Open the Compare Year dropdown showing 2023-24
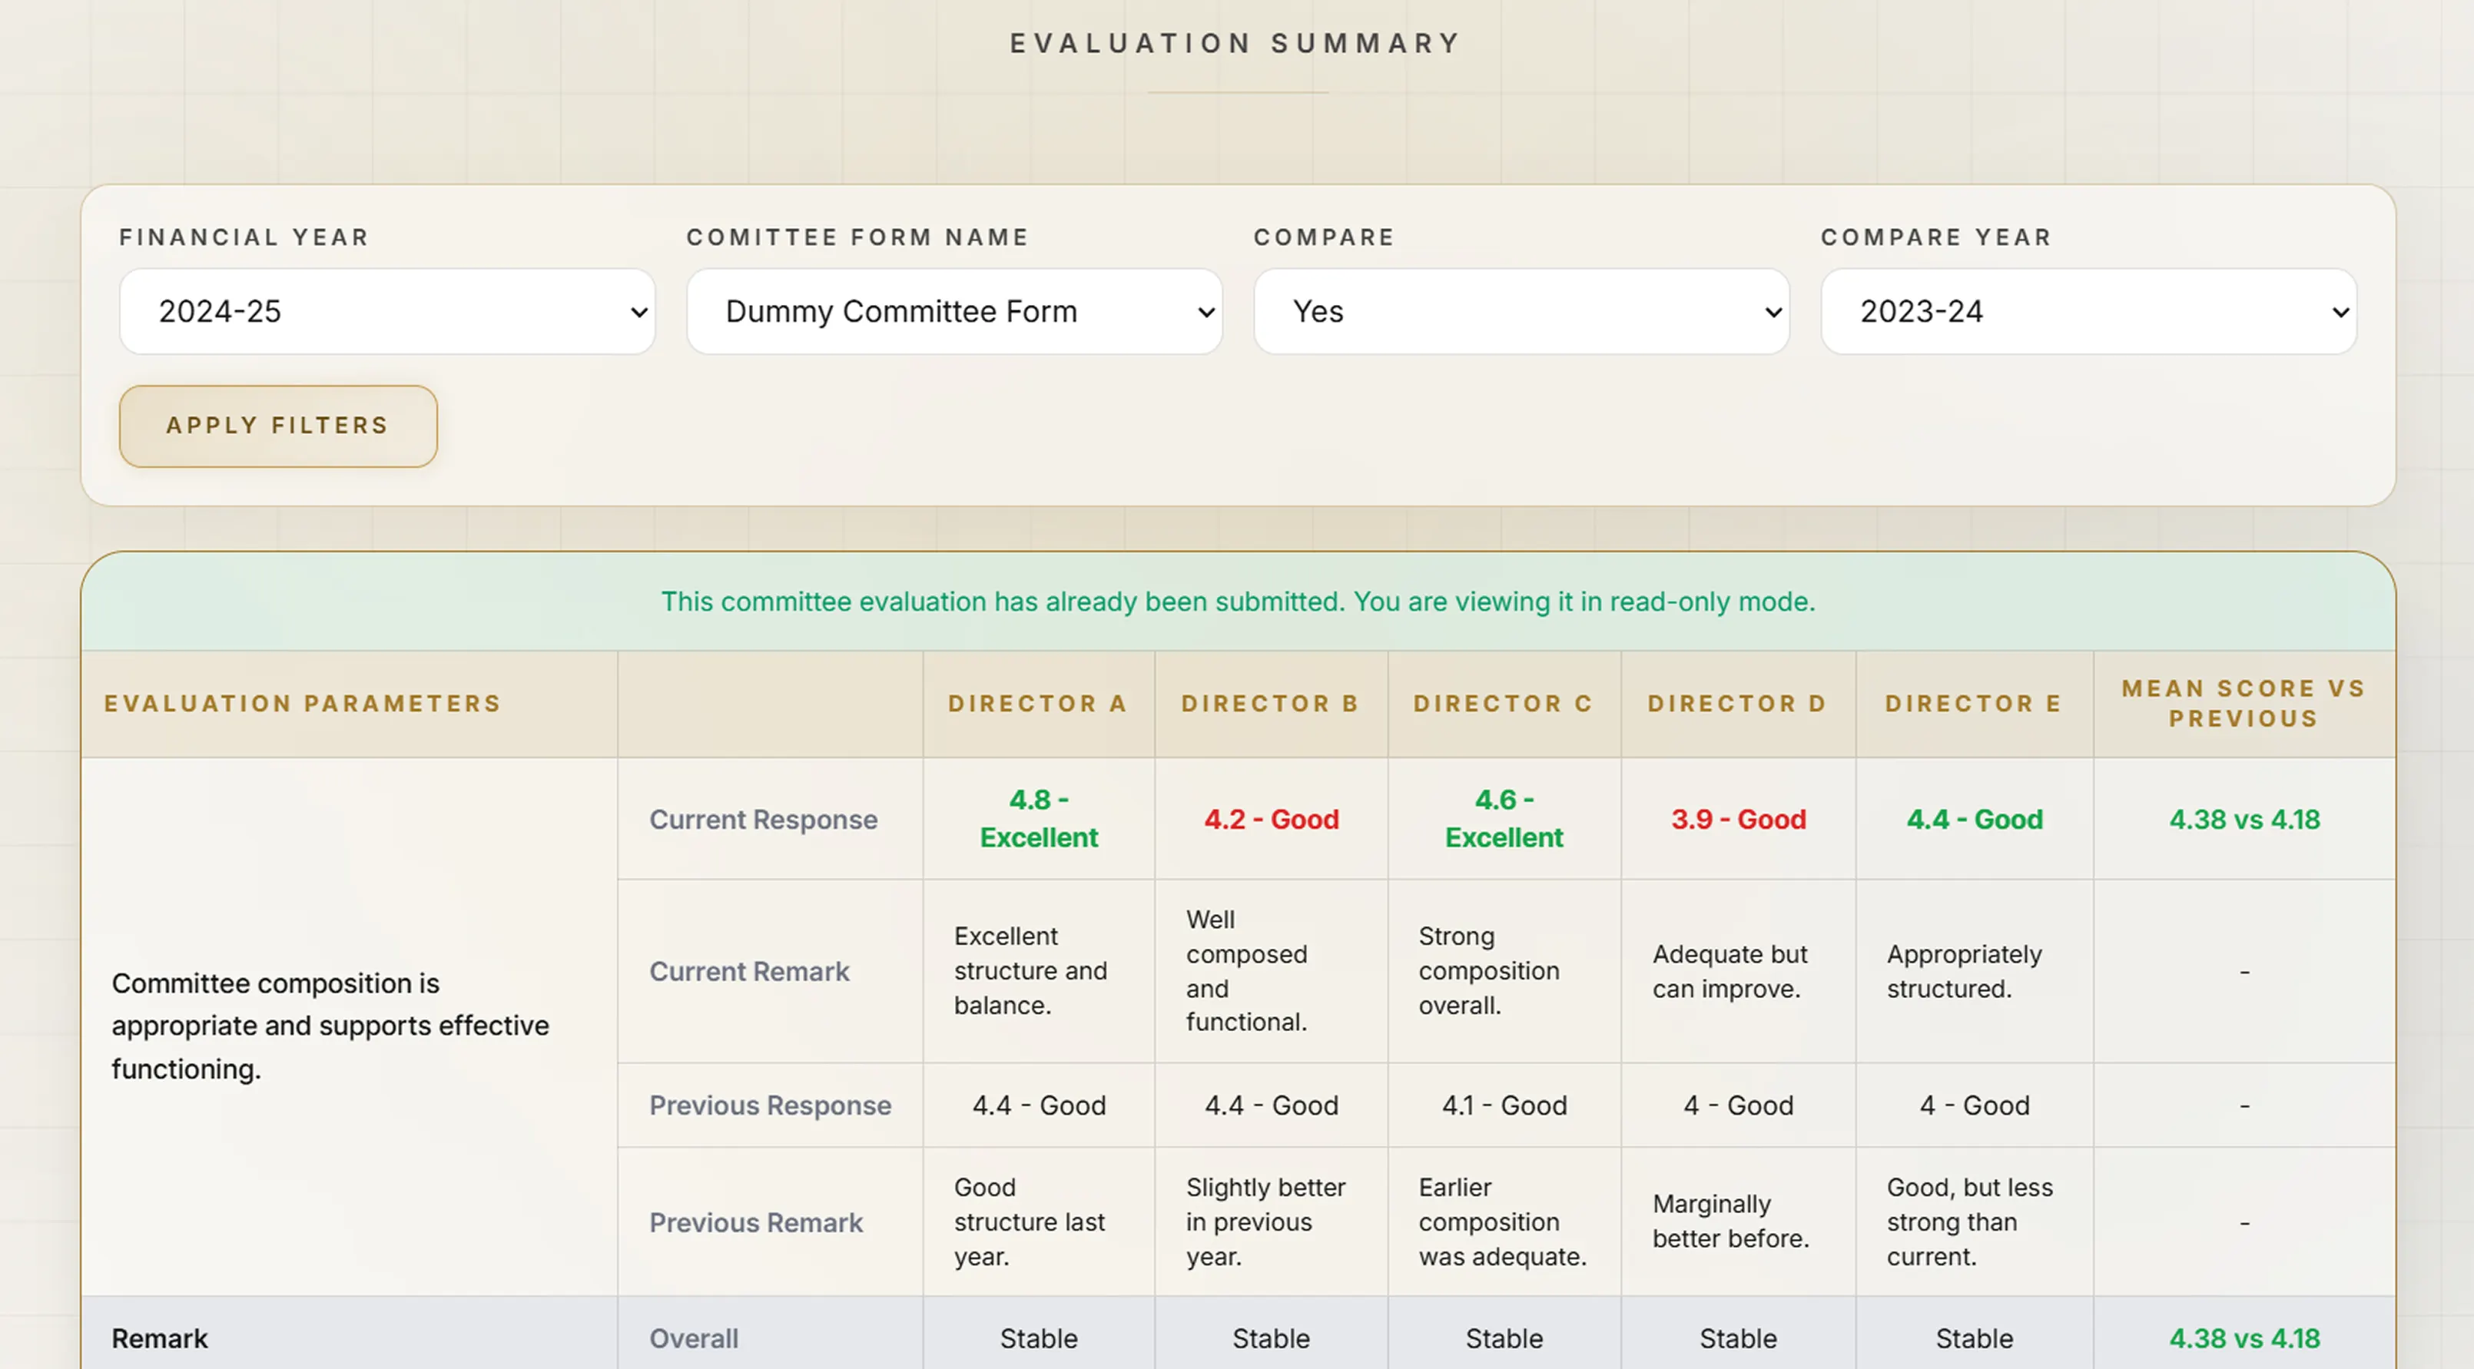2474x1369 pixels. 2089,311
